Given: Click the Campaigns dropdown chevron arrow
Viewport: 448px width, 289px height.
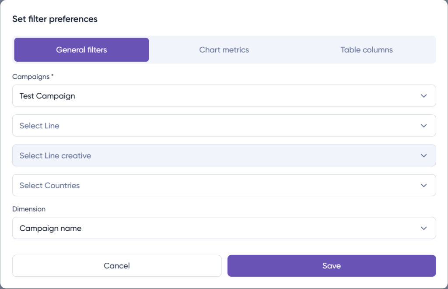Looking at the screenshot, I should pos(423,95).
